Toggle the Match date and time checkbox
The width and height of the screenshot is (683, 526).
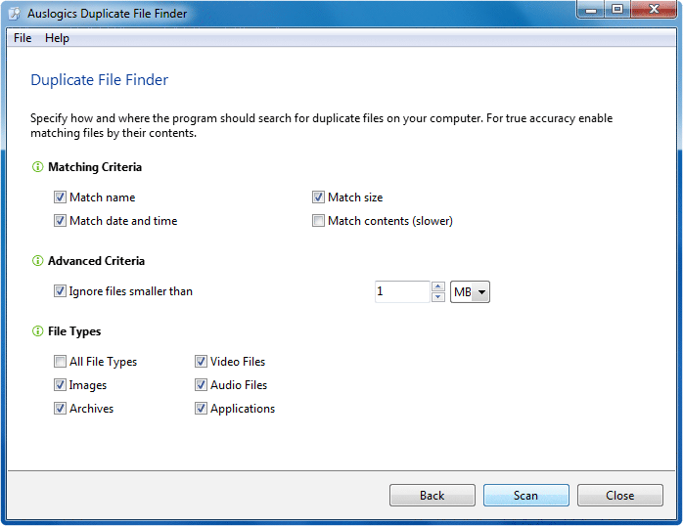click(61, 221)
